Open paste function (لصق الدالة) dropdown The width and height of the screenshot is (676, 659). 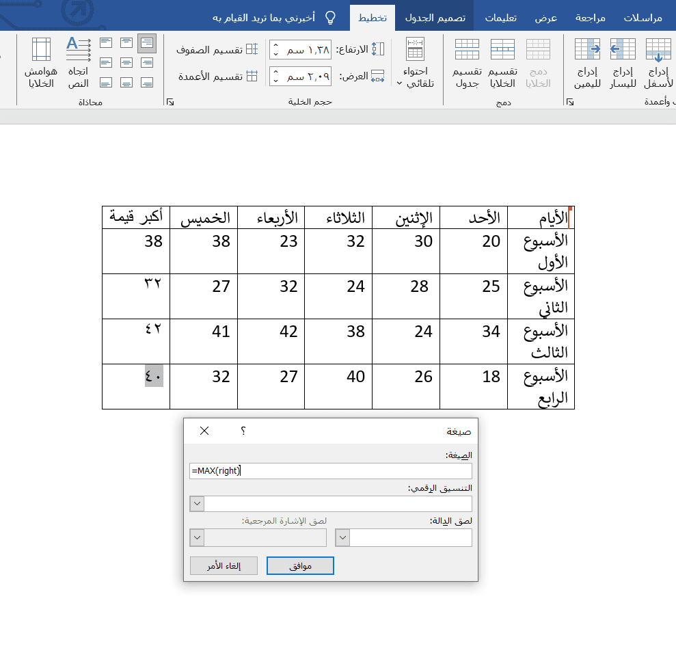pos(343,538)
